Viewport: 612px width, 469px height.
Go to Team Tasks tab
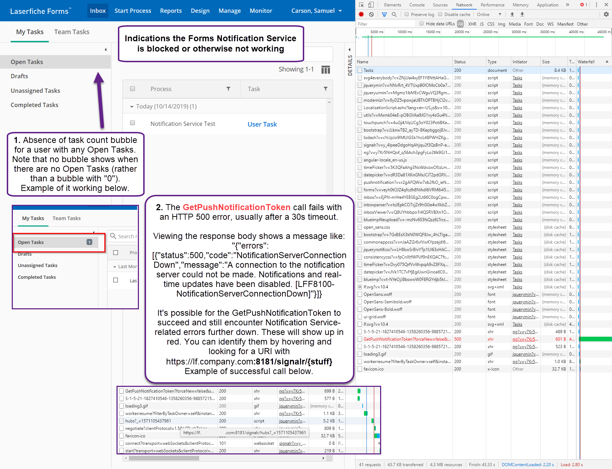tap(72, 32)
